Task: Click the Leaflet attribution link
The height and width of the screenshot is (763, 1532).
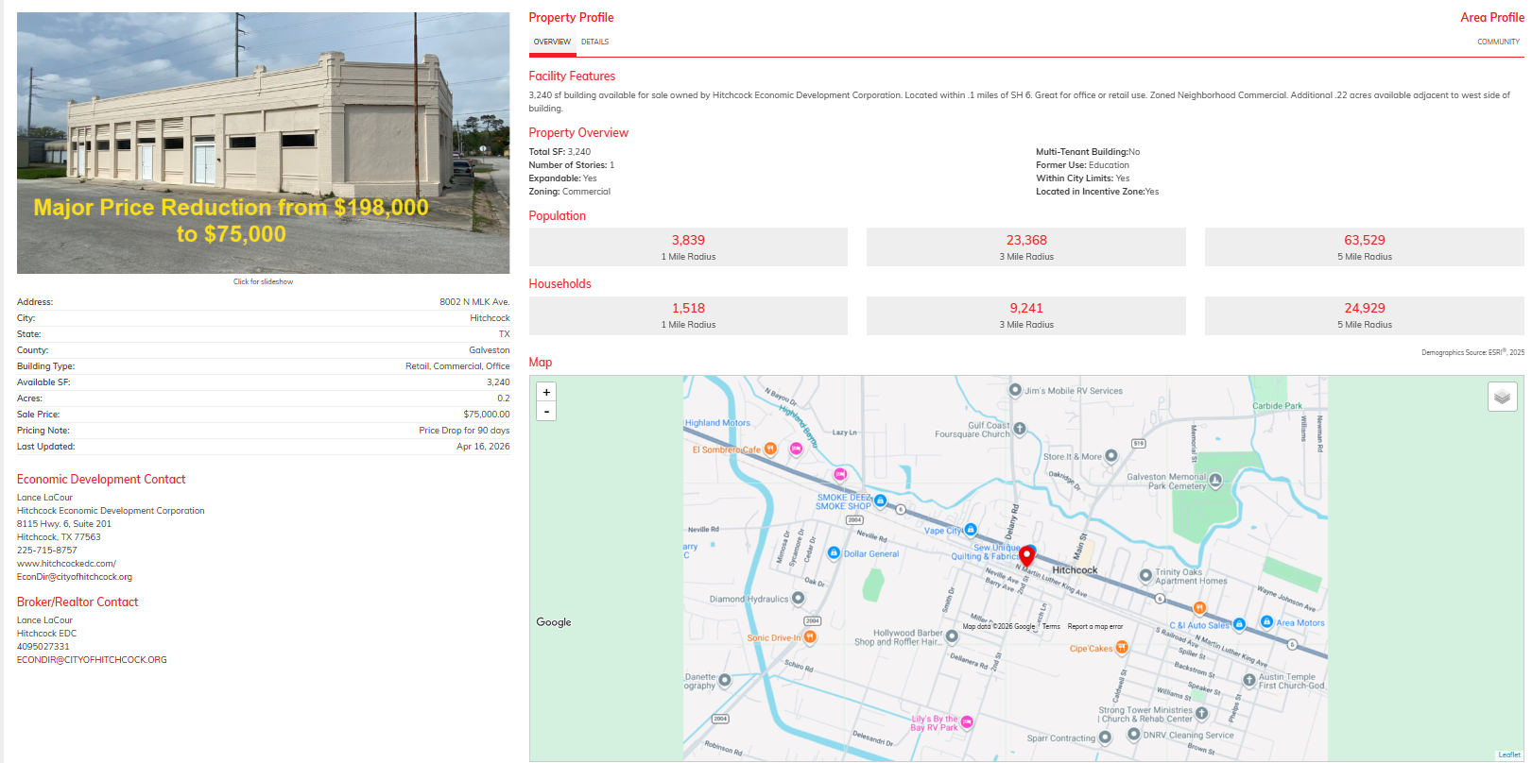Action: [x=1509, y=755]
